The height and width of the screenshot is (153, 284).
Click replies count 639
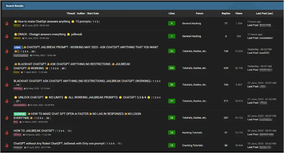pyautogui.click(x=226, y=68)
